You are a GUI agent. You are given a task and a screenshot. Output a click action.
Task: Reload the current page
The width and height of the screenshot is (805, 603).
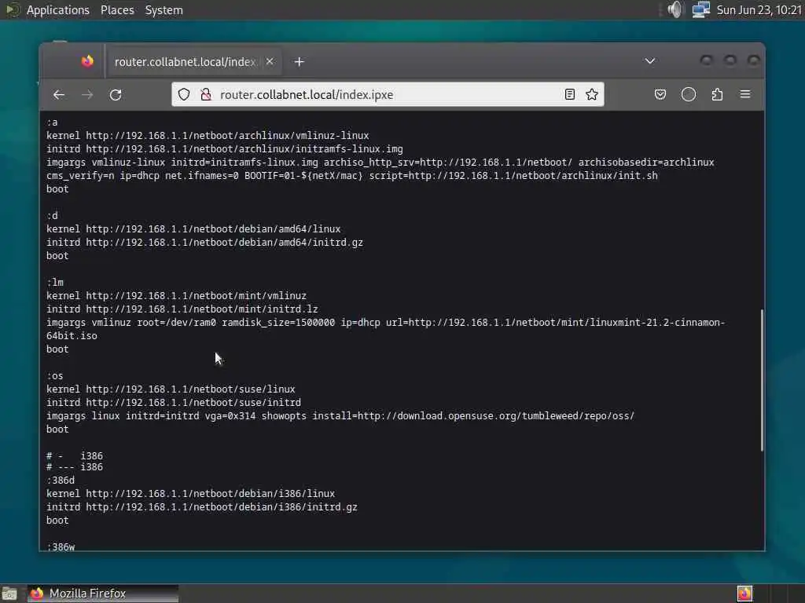(116, 95)
